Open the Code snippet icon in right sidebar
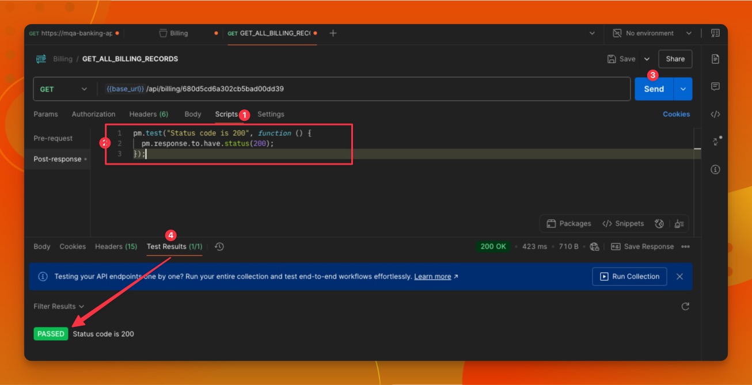Screen dimensions: 752x385 (x=715, y=114)
